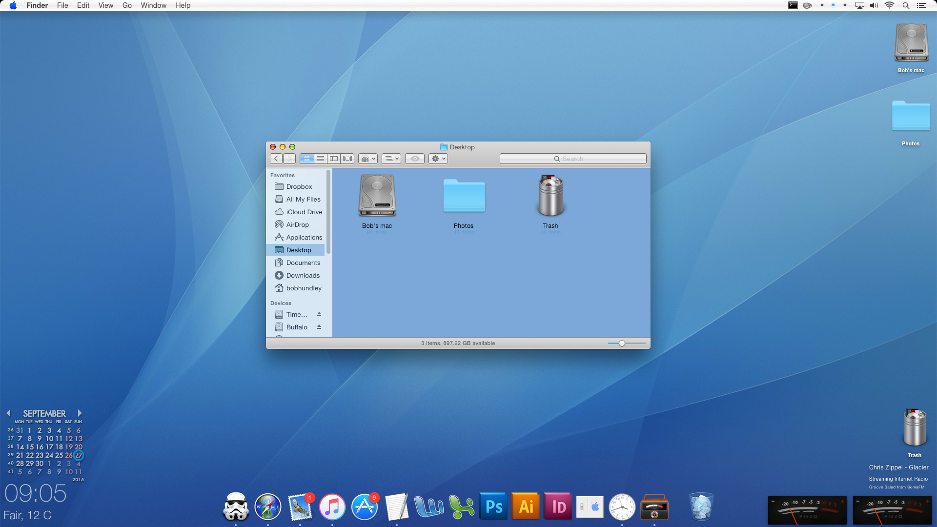Go to previous month in calendar widget
Image resolution: width=937 pixels, height=527 pixels.
(x=8, y=413)
